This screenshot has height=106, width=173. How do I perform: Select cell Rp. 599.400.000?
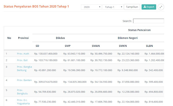pyautogui.click(x=154, y=82)
